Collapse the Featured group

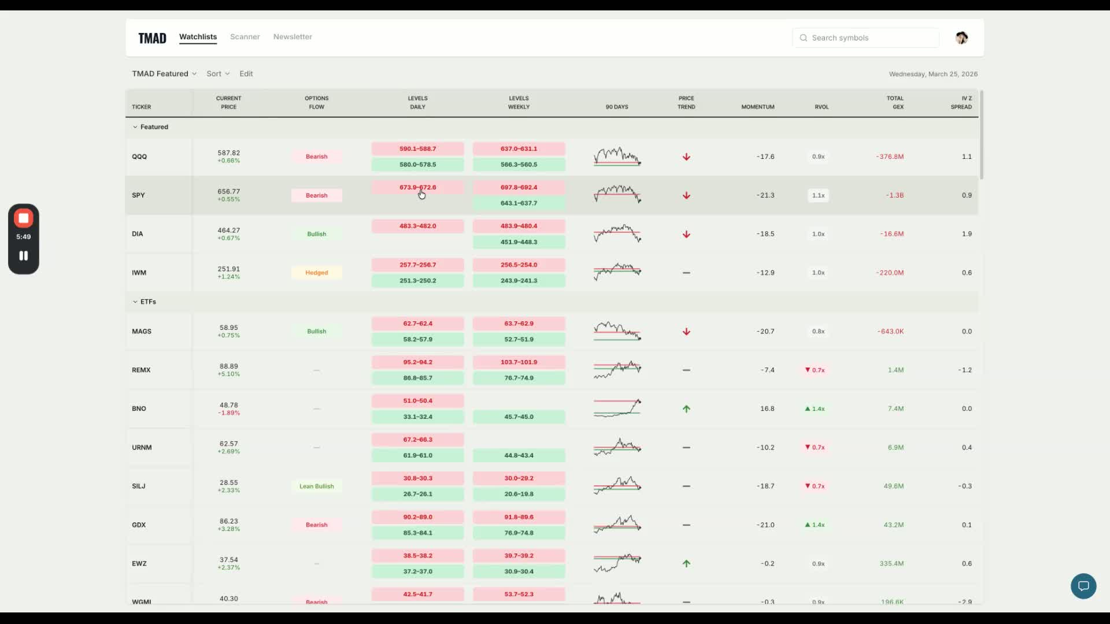(135, 127)
